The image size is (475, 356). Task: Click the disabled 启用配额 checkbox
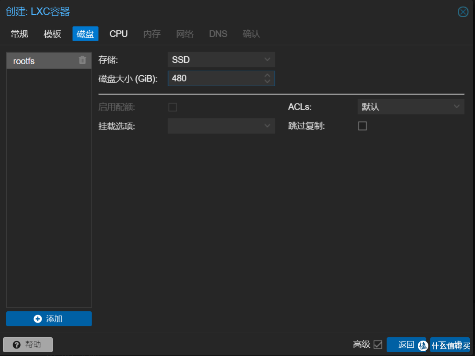point(172,107)
